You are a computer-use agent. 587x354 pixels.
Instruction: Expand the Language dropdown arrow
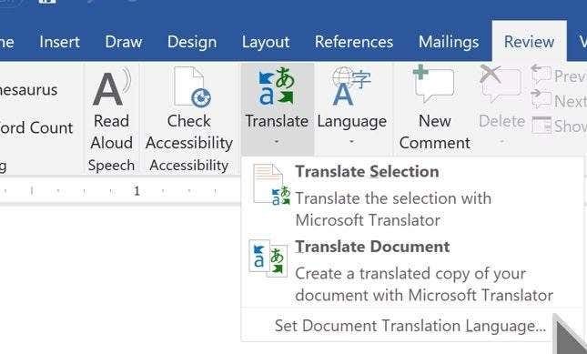[x=351, y=142]
